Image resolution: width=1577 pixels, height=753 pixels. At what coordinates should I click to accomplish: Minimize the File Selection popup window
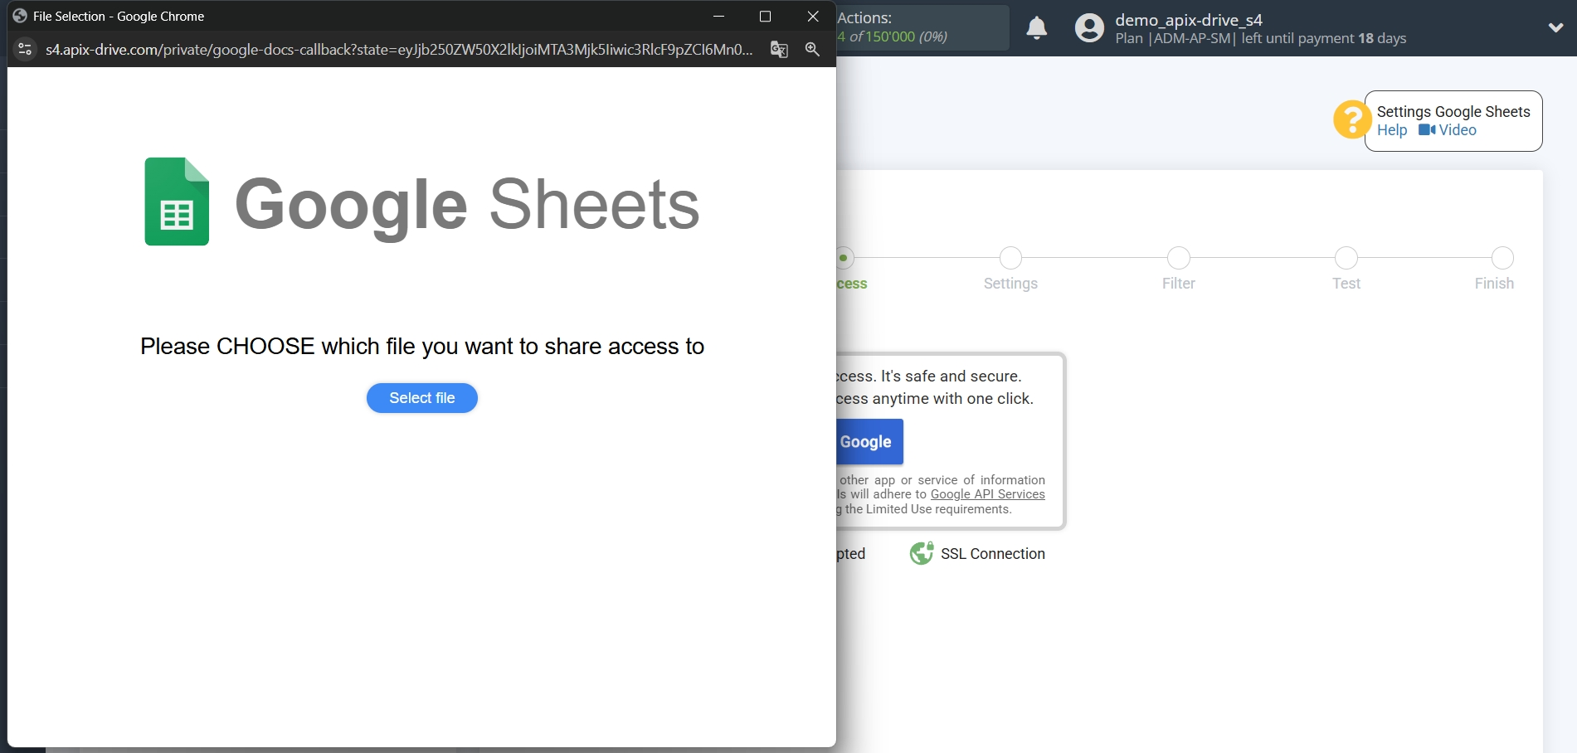(x=718, y=17)
